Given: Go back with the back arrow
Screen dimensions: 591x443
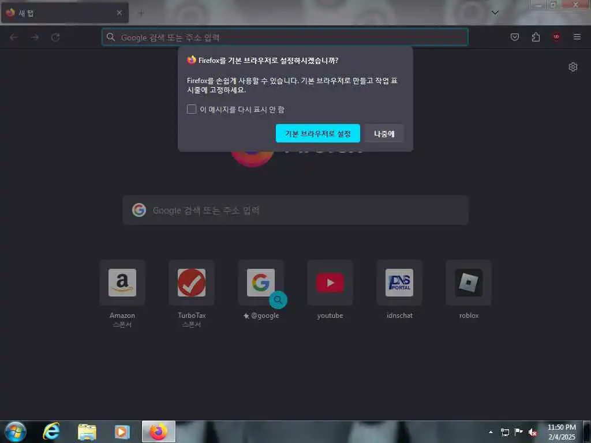Looking at the screenshot, I should tap(14, 37).
